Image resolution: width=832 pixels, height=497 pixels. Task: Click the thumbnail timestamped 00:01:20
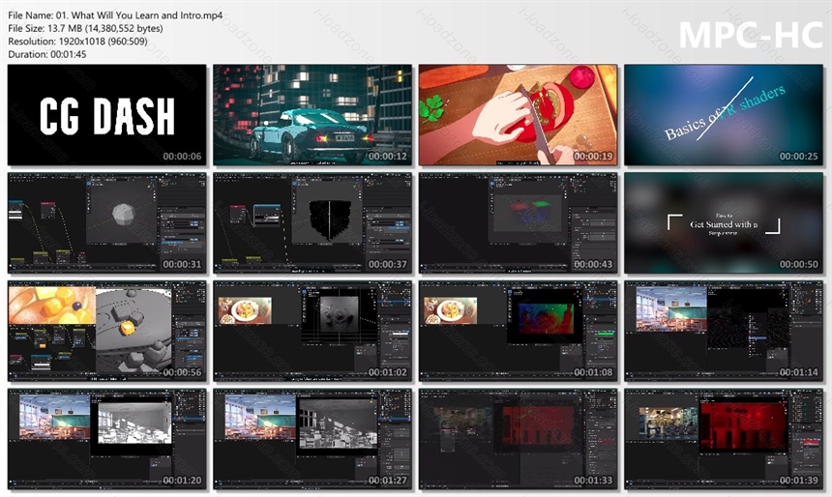(x=107, y=439)
